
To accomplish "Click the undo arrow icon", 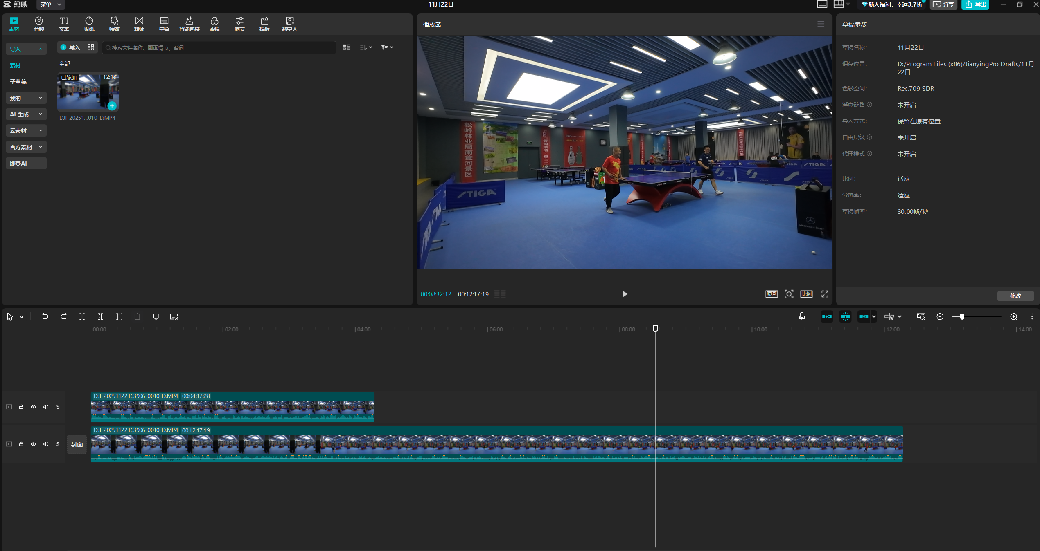I will click(x=45, y=316).
